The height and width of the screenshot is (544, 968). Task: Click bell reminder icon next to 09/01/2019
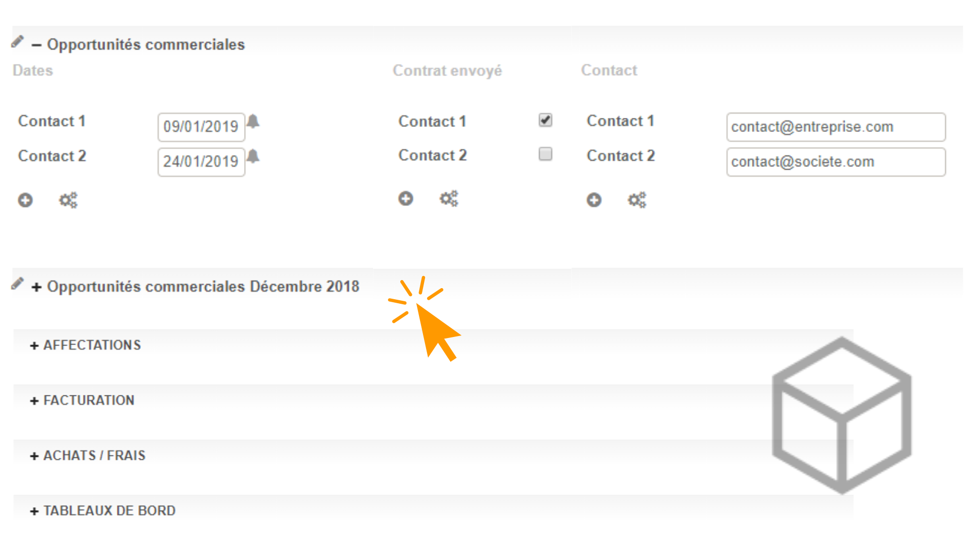[253, 121]
